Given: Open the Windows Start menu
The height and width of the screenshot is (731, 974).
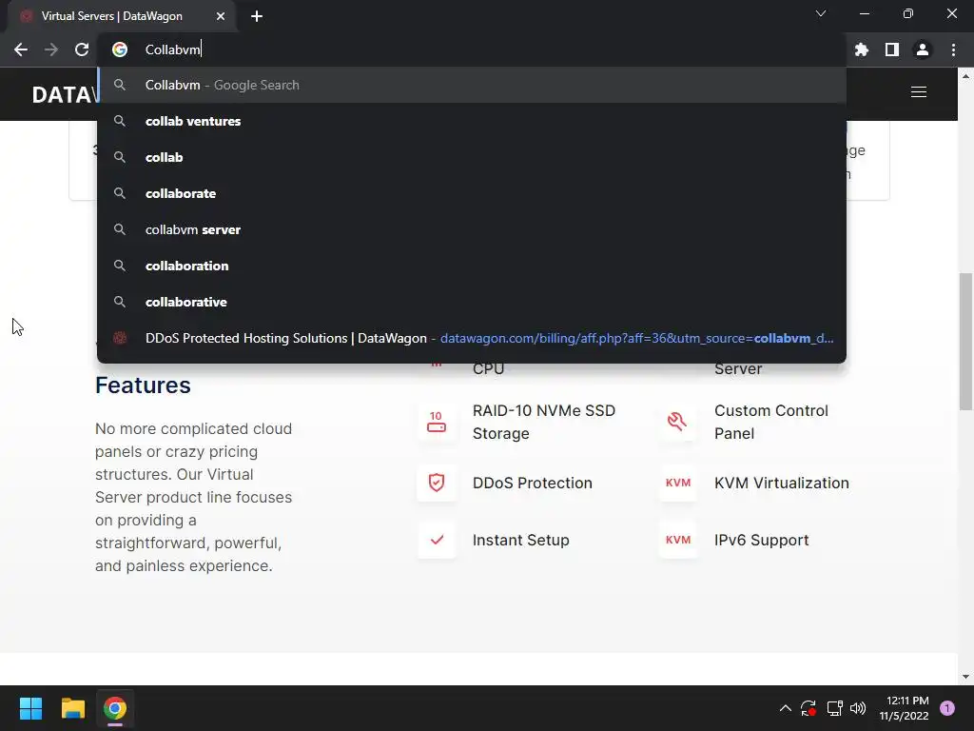Looking at the screenshot, I should 30,708.
